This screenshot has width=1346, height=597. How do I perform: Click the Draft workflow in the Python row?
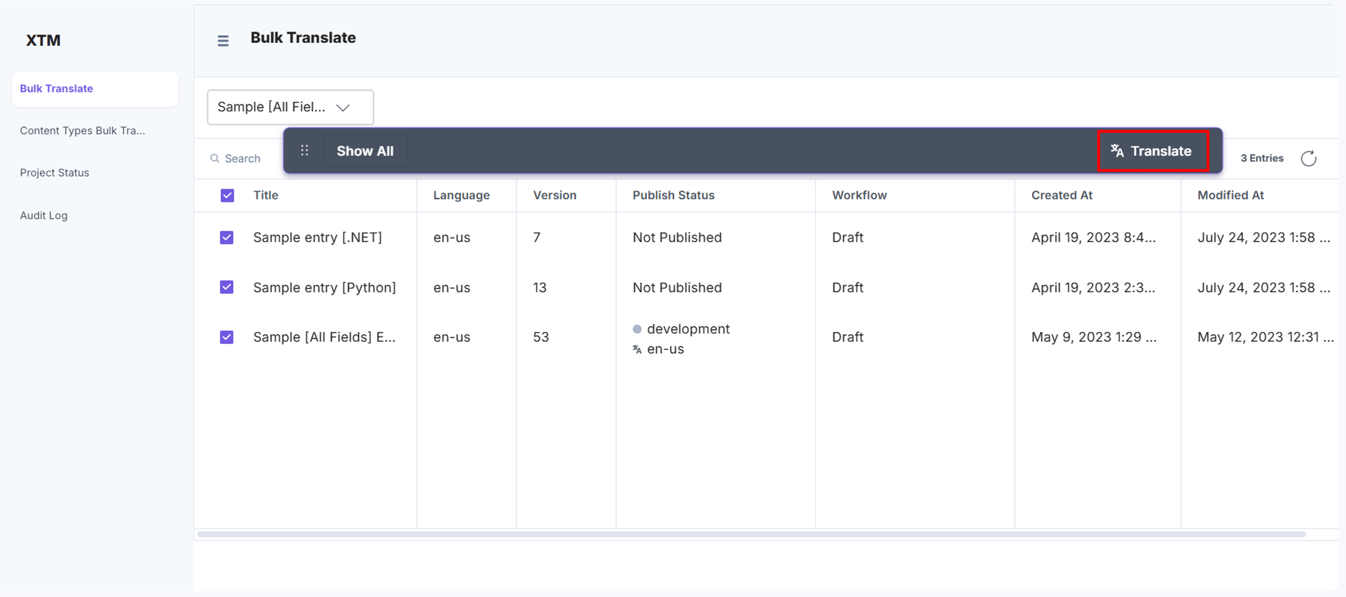click(x=848, y=288)
